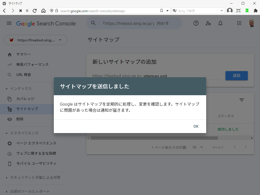The image size is (260, 195).
Task: Click the Vivaldi menu icon
Action: [x=4, y=3]
